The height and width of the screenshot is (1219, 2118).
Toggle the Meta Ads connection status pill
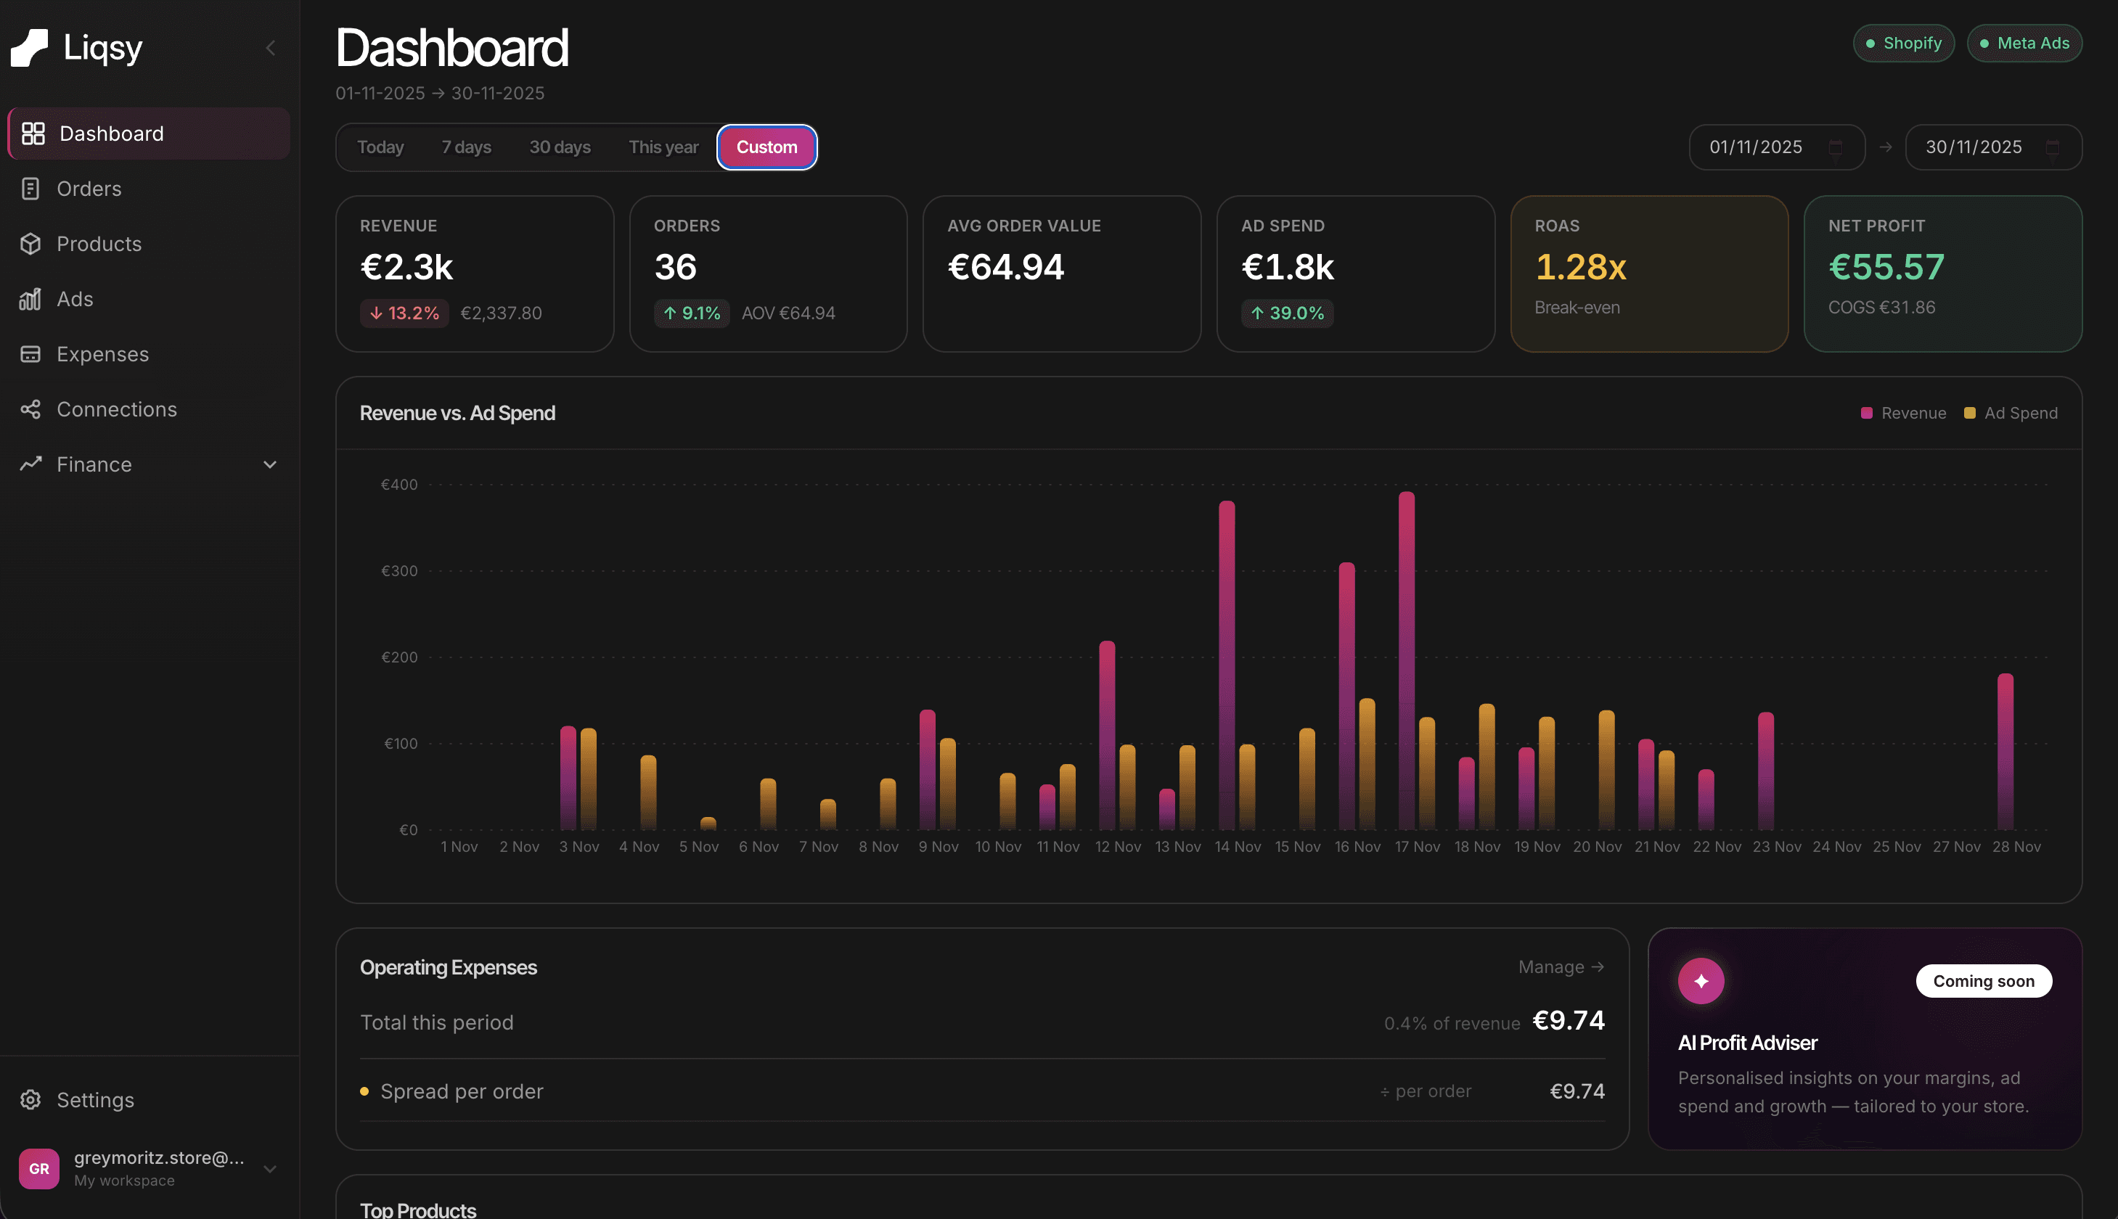point(2024,43)
